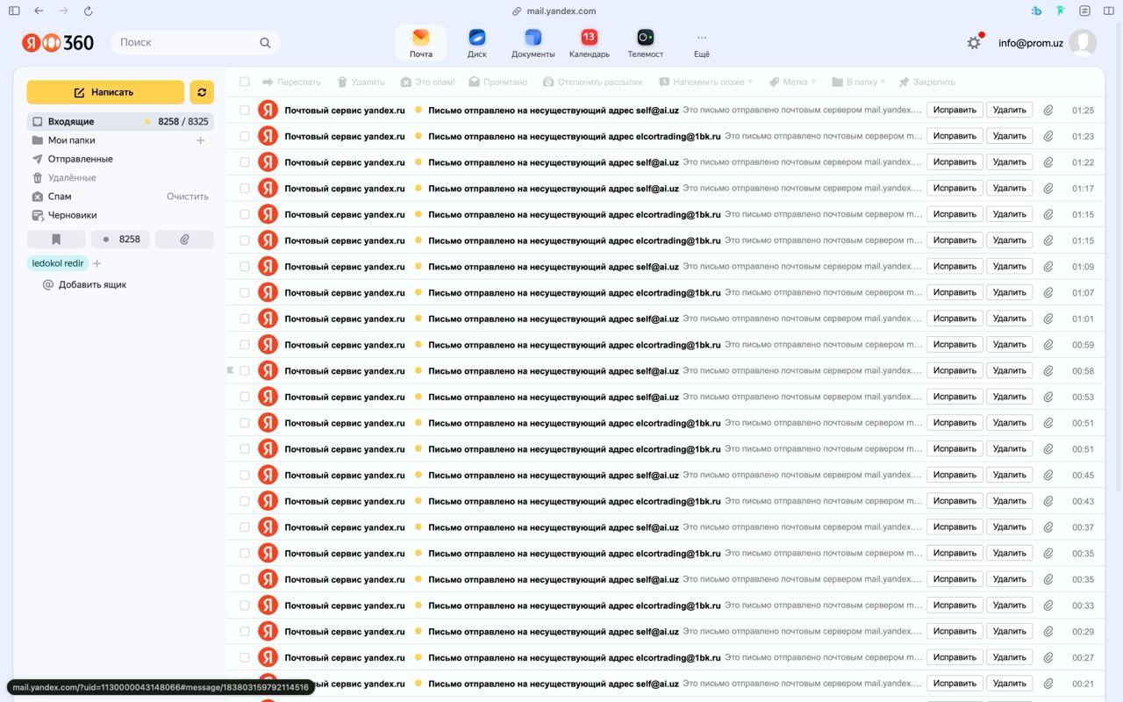Open the Отправленные folder
1123x702 pixels.
(80, 159)
